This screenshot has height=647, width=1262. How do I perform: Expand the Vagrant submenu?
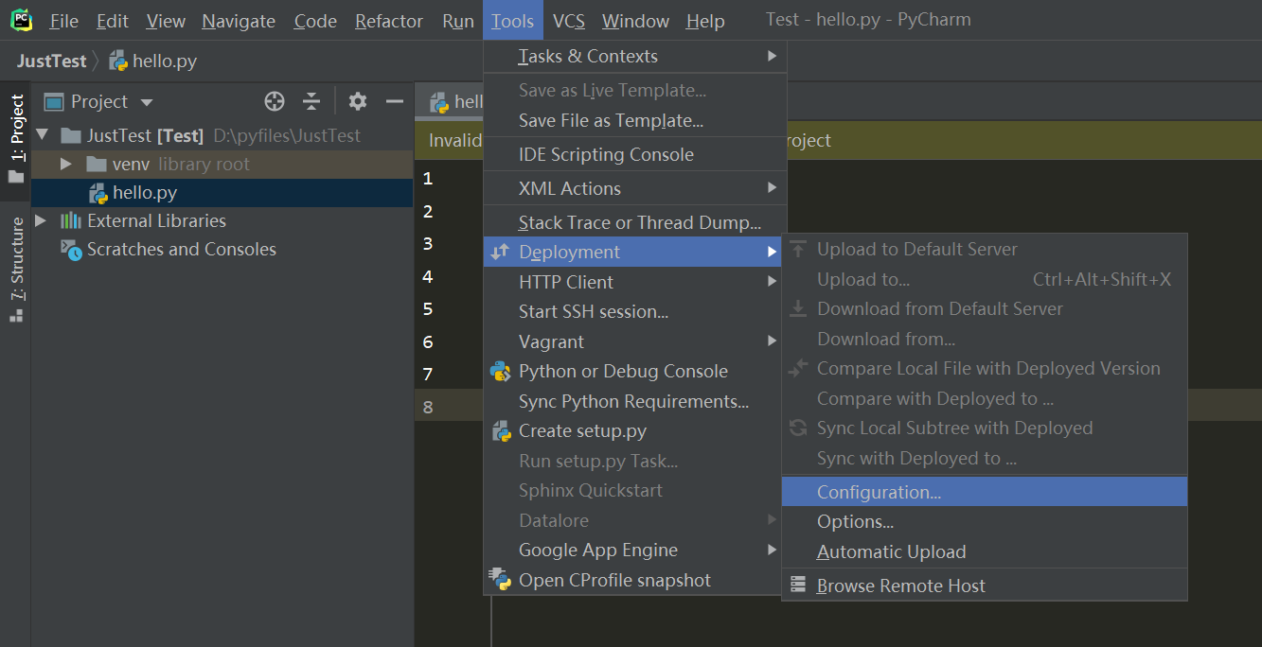(x=773, y=341)
